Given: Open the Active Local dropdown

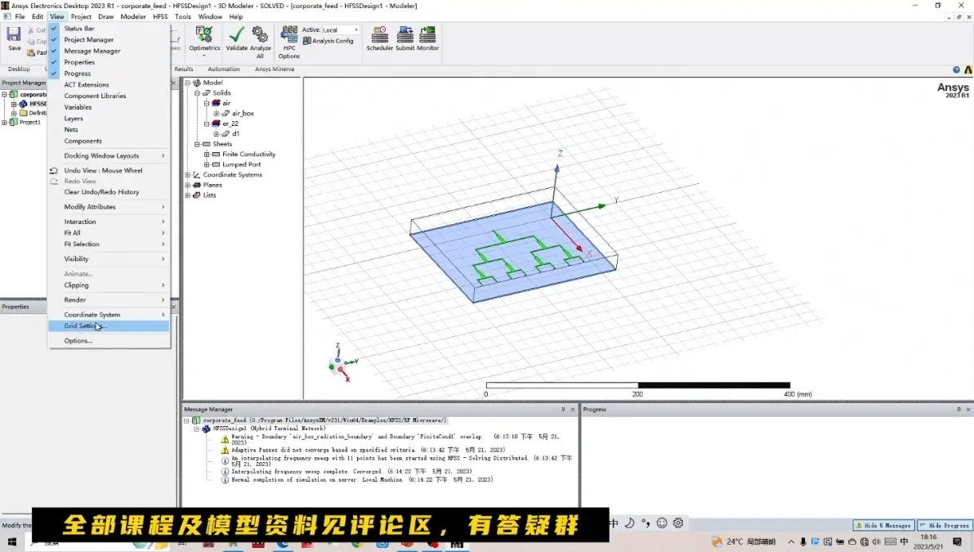Looking at the screenshot, I should point(341,29).
